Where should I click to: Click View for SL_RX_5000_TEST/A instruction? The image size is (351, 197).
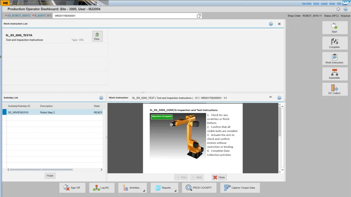pyautogui.click(x=97, y=36)
